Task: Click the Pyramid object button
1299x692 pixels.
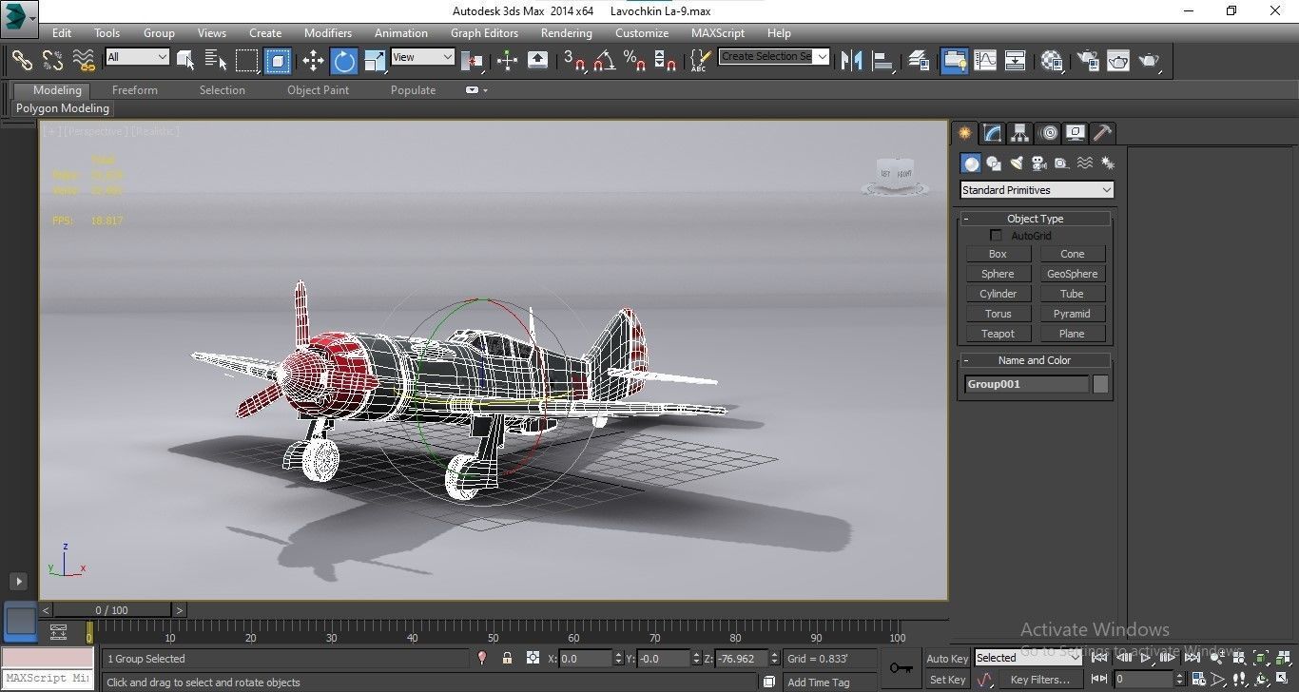Action: (1072, 314)
